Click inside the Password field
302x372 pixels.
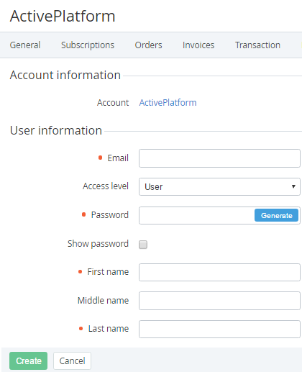pos(196,215)
